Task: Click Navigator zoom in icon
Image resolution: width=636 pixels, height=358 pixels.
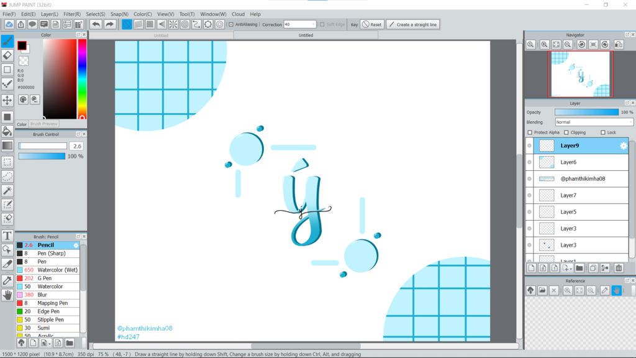Action: point(544,45)
